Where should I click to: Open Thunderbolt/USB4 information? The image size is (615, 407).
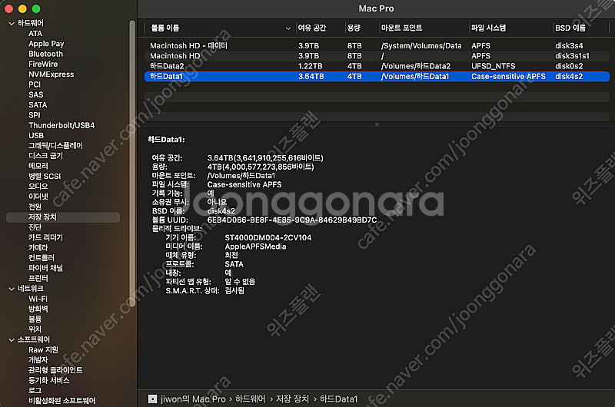coord(61,125)
